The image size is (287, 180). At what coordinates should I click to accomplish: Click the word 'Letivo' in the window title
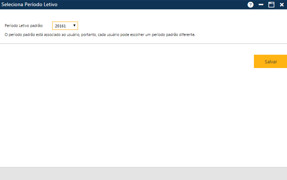click(x=50, y=5)
